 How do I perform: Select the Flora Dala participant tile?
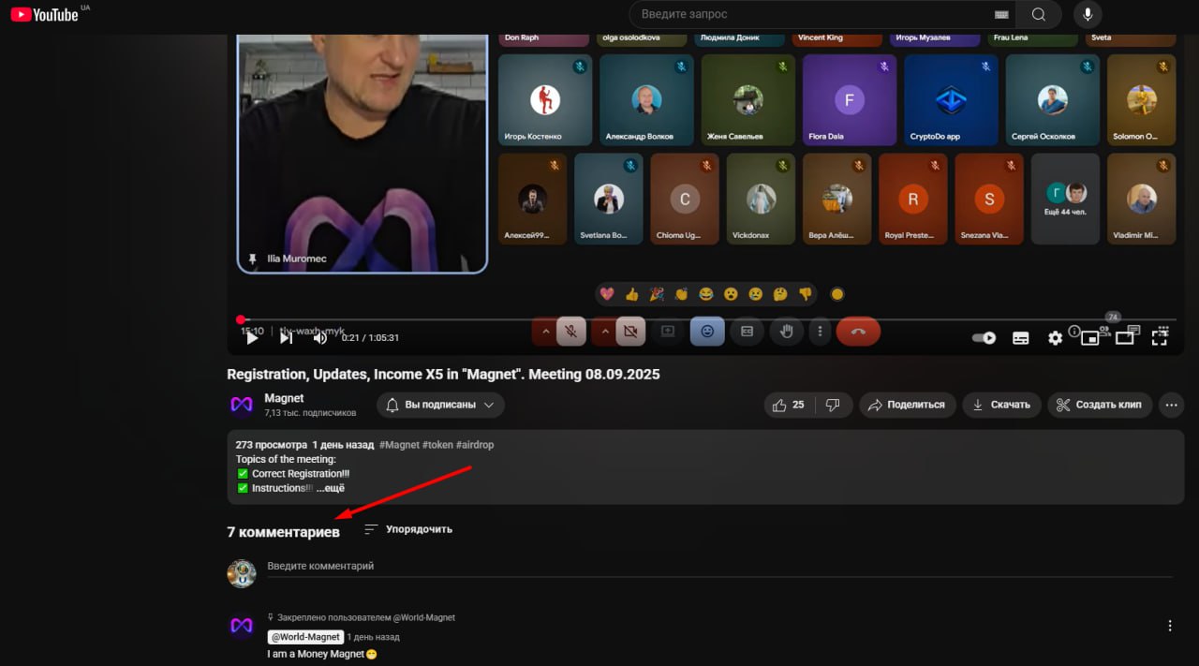[x=850, y=100]
